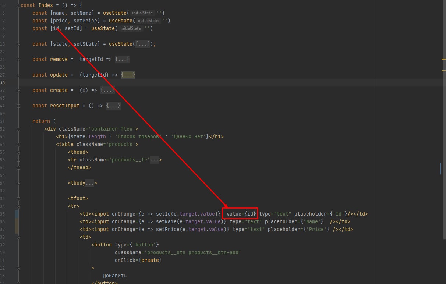This screenshot has width=446, height=284.
Task: Click the placeholder 'Id' string
Action: 339,214
